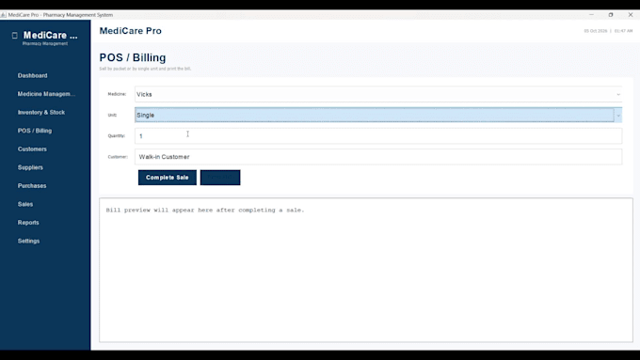Image resolution: width=640 pixels, height=360 pixels.
Task: Expand the Medicine dropdown arrow
Action: pos(618,94)
